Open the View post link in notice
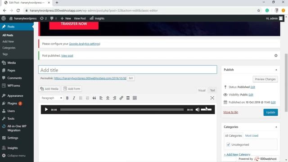Image resolution: width=288 pixels, height=162 pixels. pyautogui.click(x=67, y=56)
